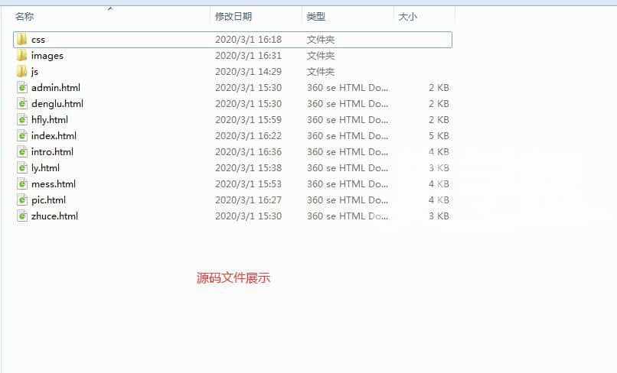Select the ly.html file icon

pyautogui.click(x=22, y=167)
